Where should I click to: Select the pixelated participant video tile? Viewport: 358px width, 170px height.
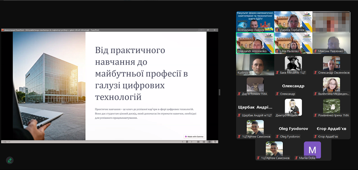pyautogui.click(x=331, y=21)
